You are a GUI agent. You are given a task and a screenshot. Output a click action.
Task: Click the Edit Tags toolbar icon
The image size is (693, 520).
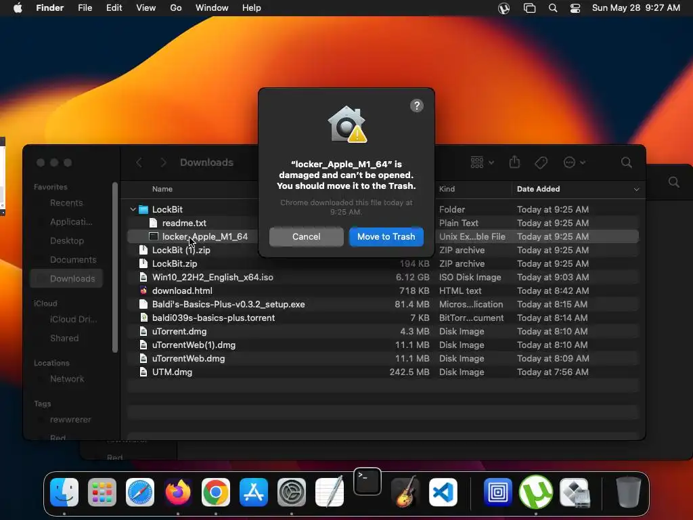point(541,162)
